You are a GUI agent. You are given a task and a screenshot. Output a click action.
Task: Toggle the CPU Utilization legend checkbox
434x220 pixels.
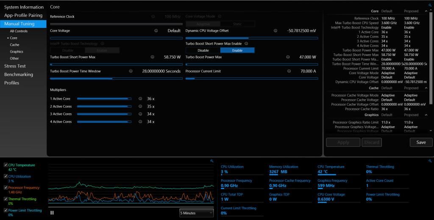[x=6, y=176]
